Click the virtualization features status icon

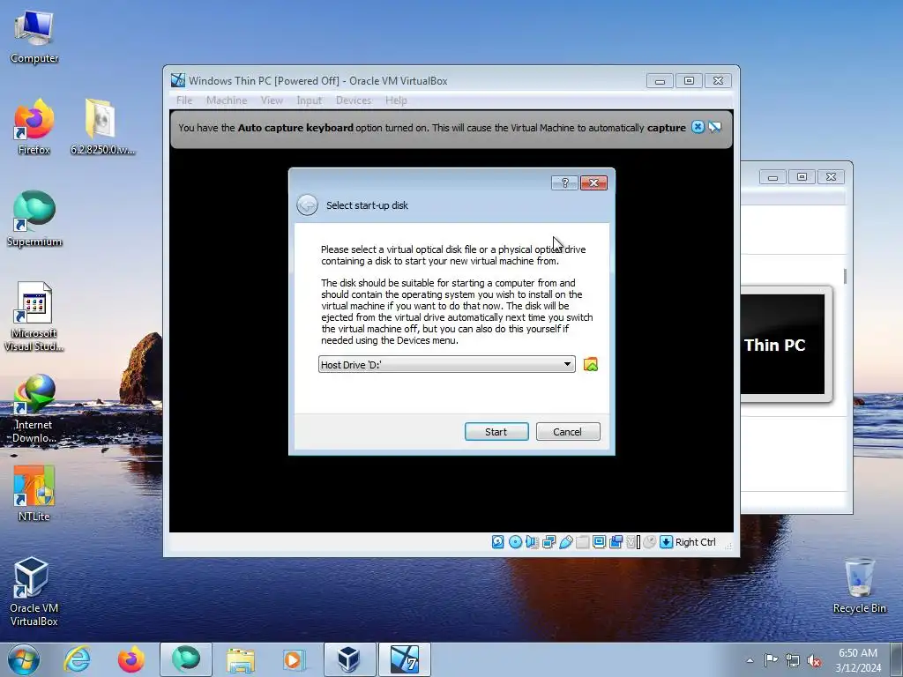coord(633,542)
